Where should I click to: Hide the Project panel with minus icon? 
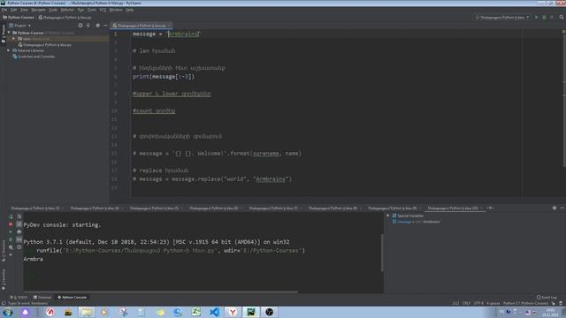point(105,26)
